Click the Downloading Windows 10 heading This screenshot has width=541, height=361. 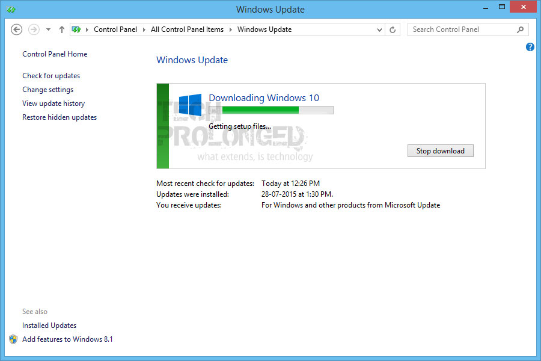click(264, 97)
